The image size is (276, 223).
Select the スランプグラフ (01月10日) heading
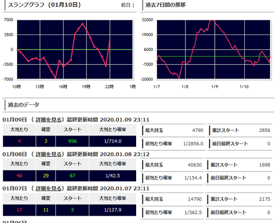coord(44,5)
